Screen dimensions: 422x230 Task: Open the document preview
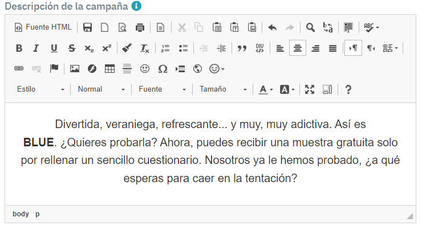tap(122, 27)
